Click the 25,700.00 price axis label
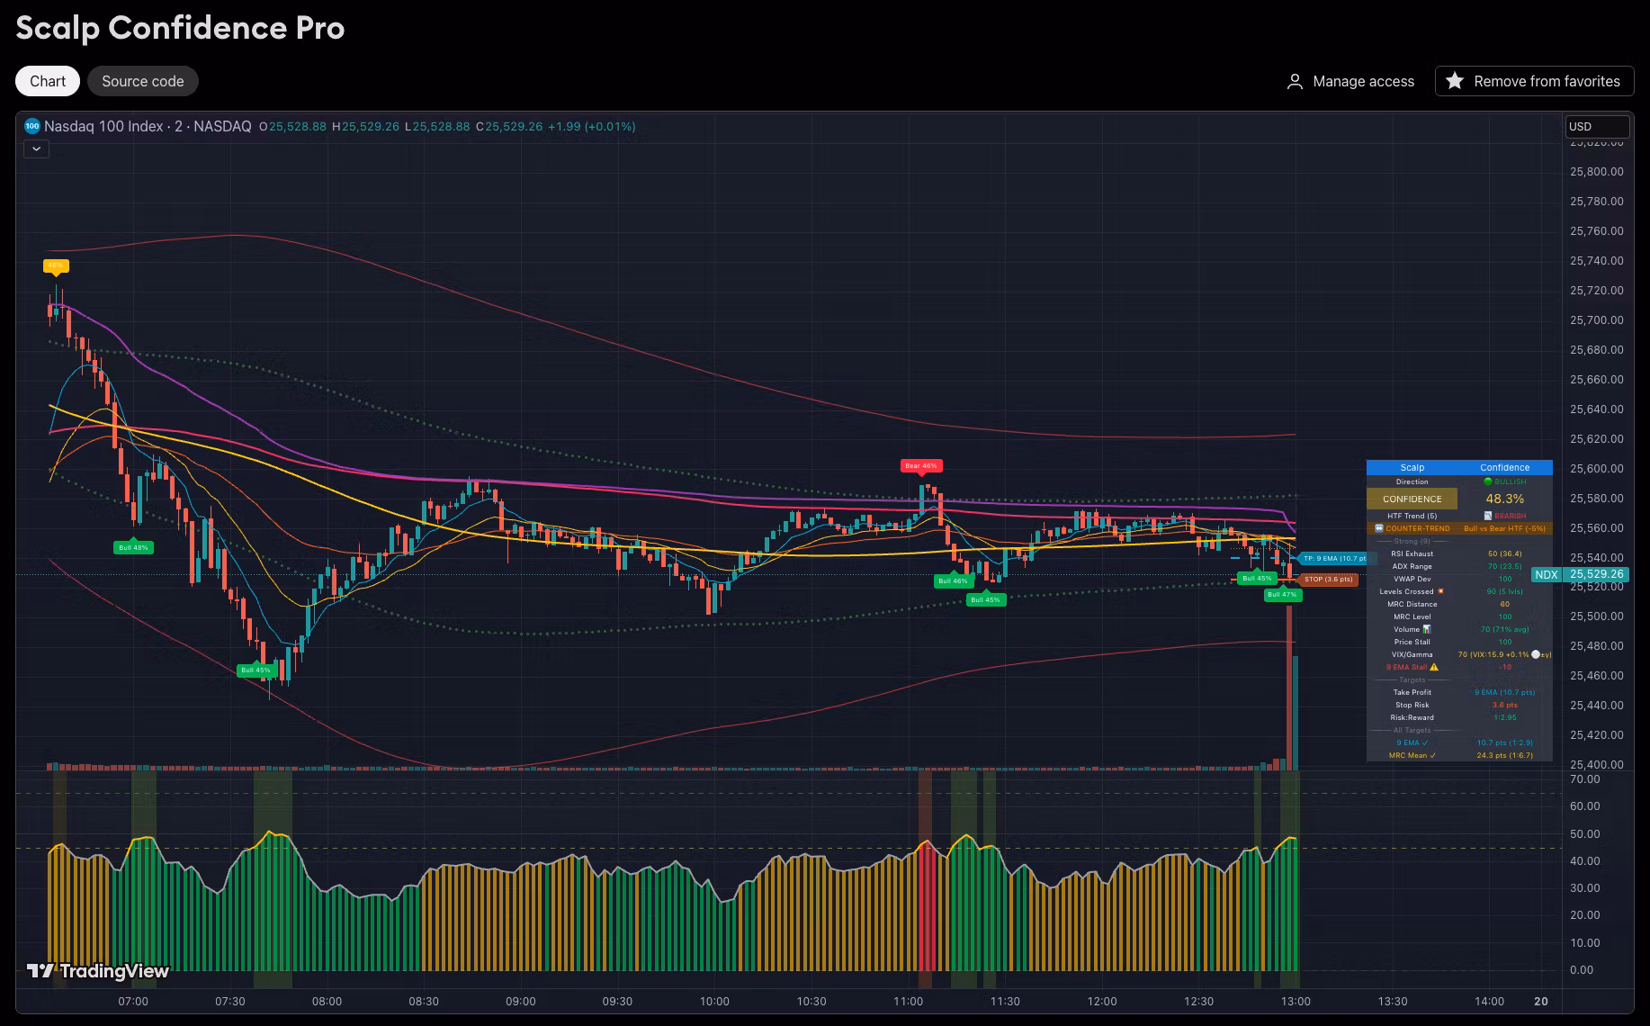 [1596, 319]
